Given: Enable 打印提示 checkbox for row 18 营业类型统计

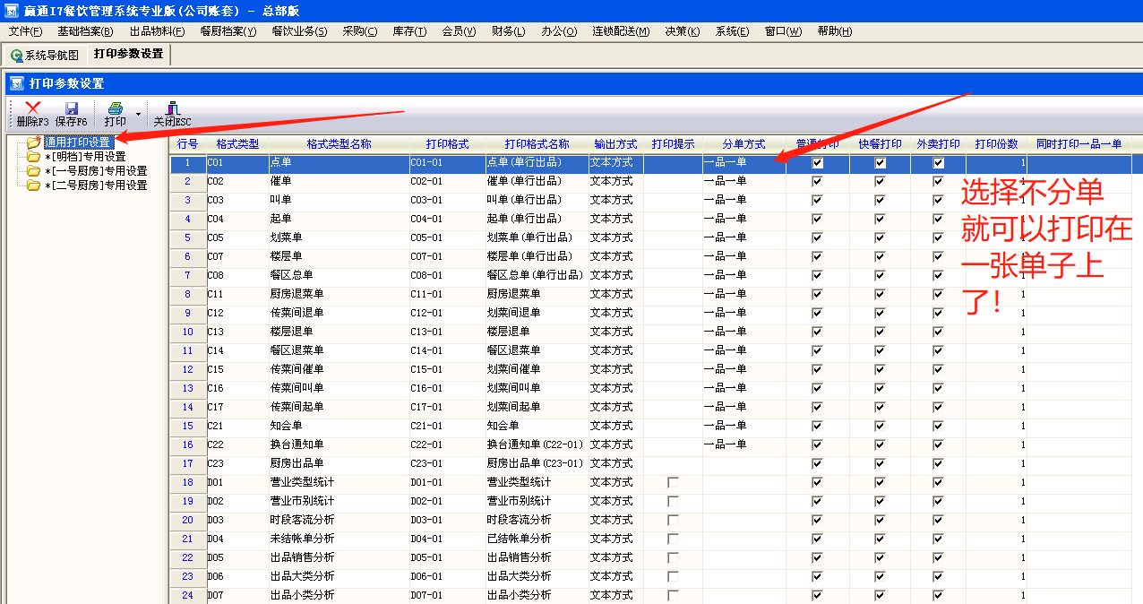Looking at the screenshot, I should [x=673, y=483].
